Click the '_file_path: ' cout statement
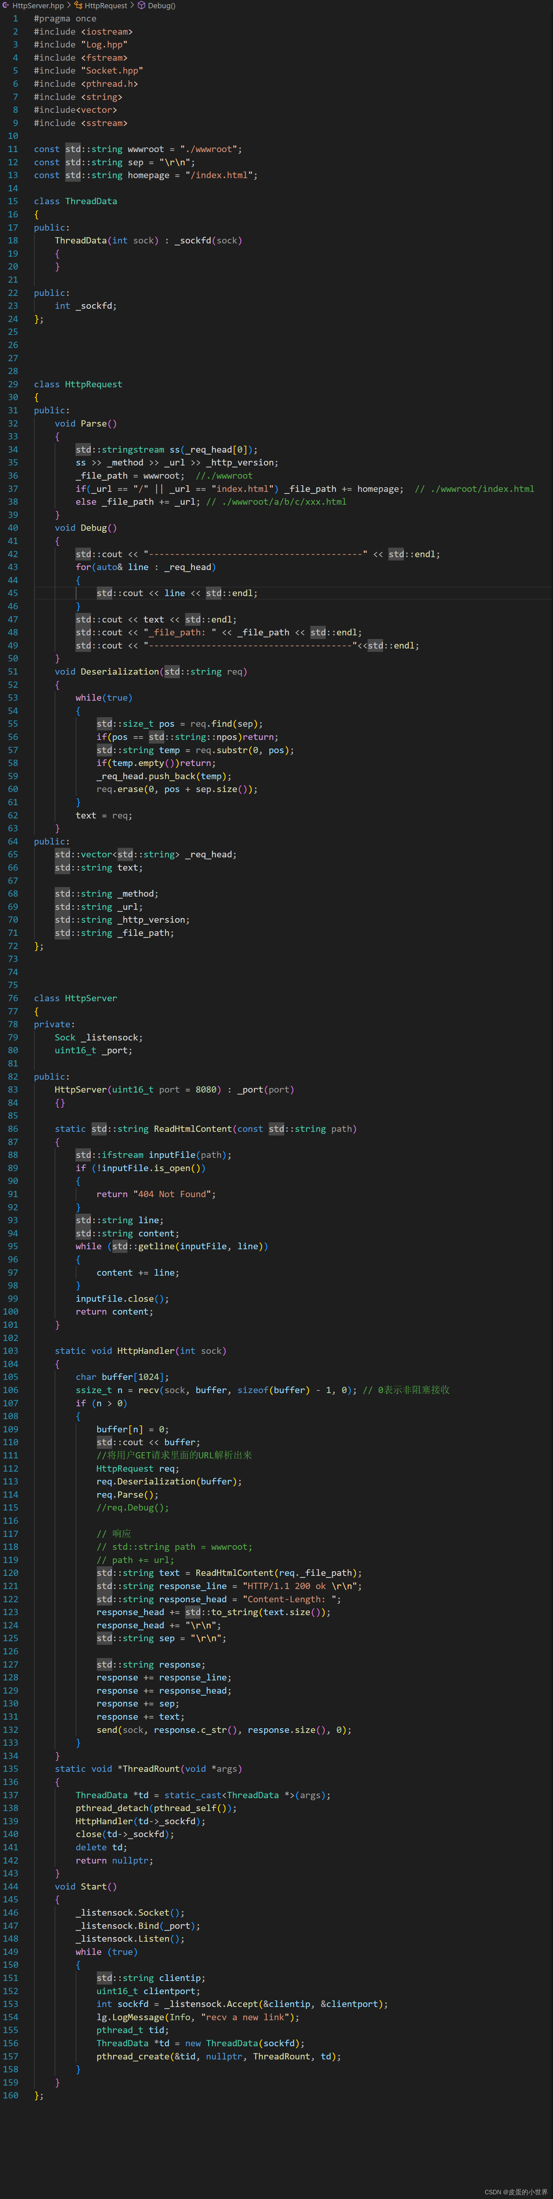 [x=219, y=633]
